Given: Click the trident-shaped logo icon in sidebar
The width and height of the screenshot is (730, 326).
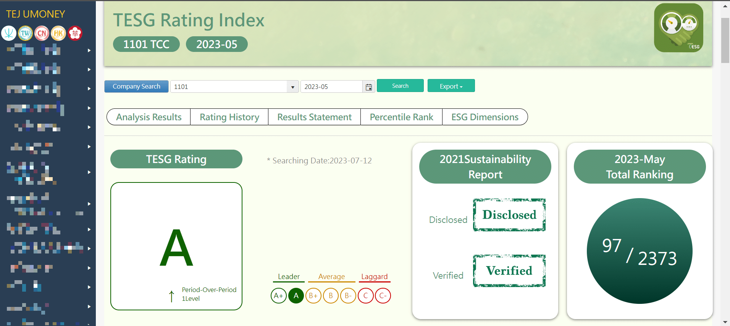Looking at the screenshot, I should tap(9, 33).
